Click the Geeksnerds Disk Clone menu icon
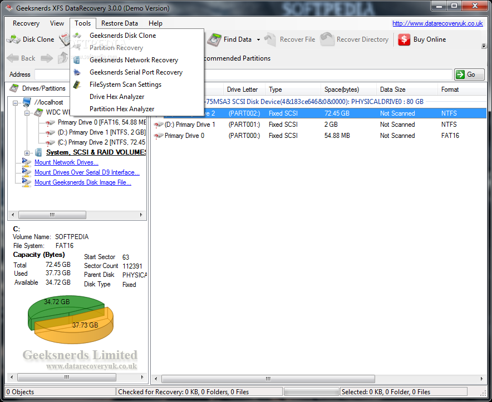This screenshot has height=402, width=492. 77,36
